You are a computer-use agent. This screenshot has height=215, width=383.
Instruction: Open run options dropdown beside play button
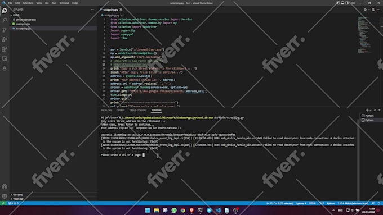(369, 10)
